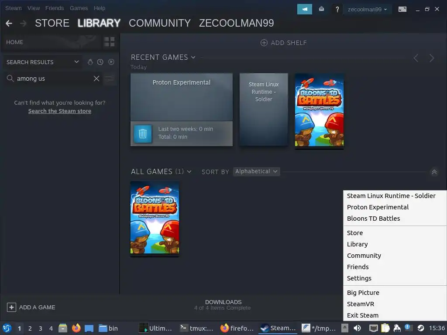This screenshot has width=447, height=335.
Task: Select Exit Steam in tray menu
Action: (x=395, y=315)
